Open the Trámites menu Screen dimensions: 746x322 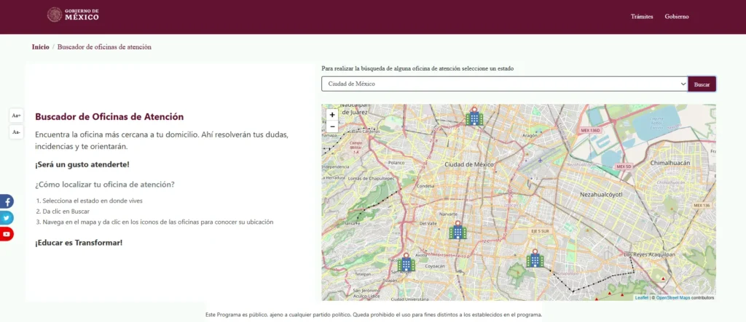pos(642,17)
